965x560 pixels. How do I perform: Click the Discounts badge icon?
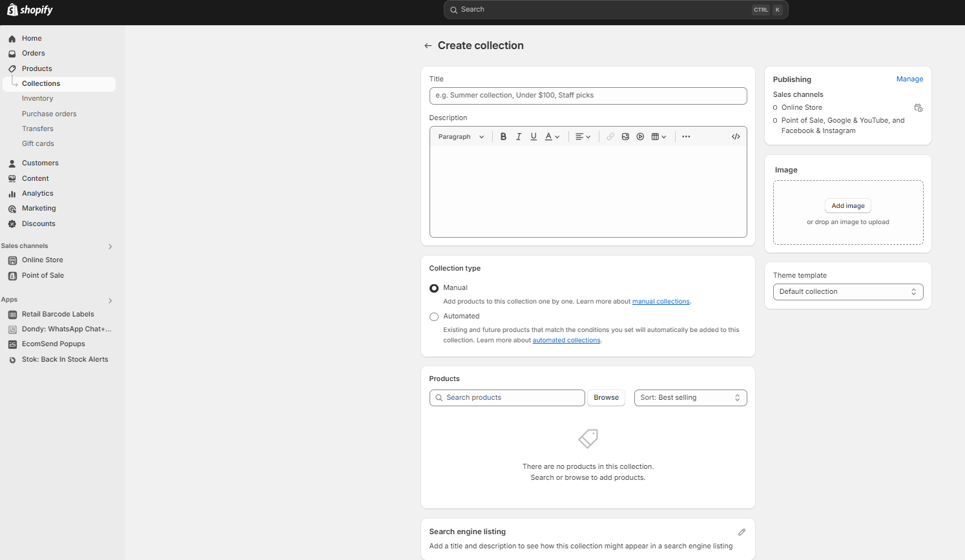coord(12,224)
